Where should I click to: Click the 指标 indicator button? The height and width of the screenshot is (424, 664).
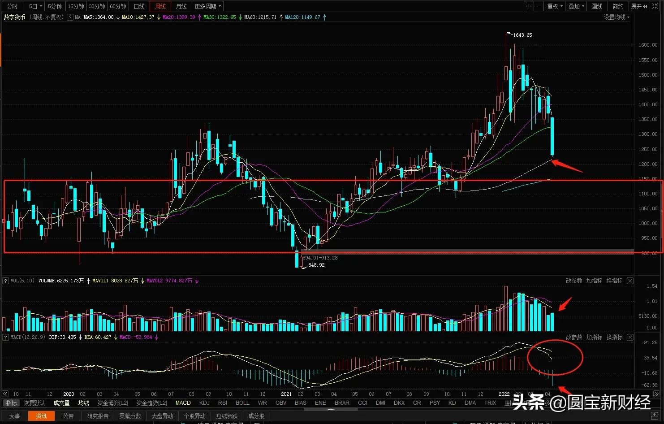point(12,403)
